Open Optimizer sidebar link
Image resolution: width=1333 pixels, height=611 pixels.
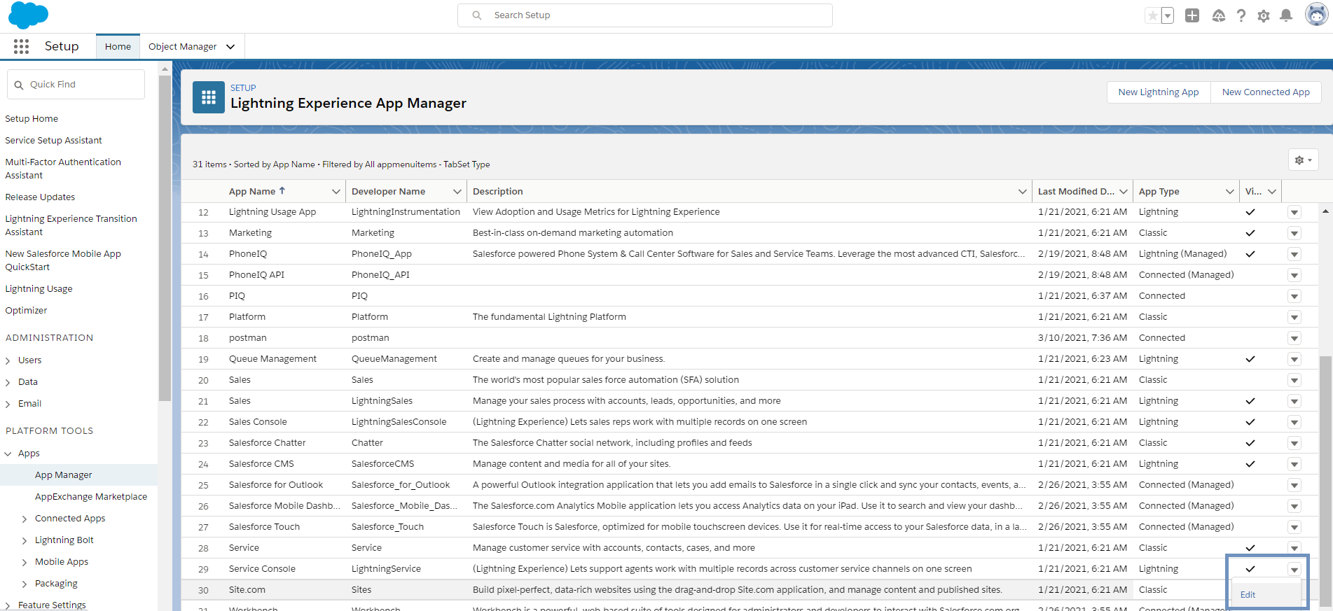pos(26,311)
